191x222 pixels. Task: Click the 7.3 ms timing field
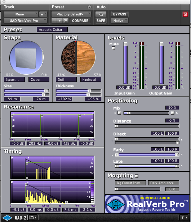[70, 209]
